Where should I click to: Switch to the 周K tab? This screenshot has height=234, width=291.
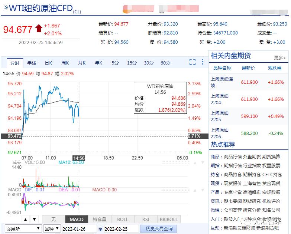click(65, 63)
